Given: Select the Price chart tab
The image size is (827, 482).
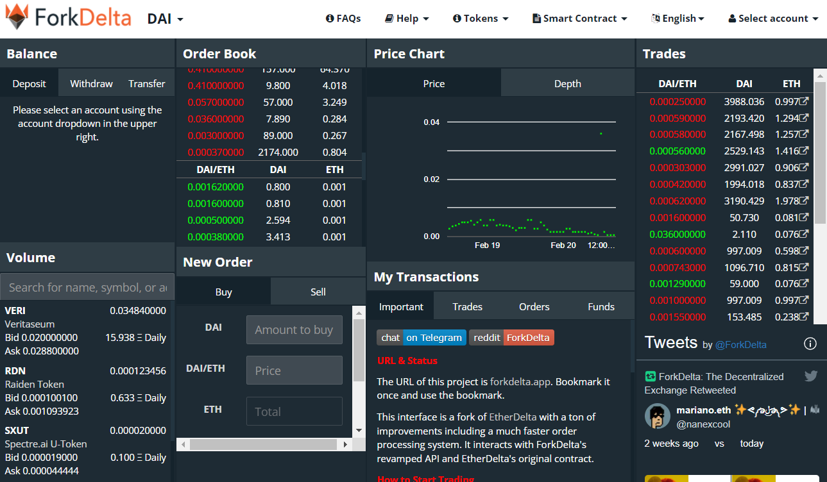Looking at the screenshot, I should [x=434, y=83].
